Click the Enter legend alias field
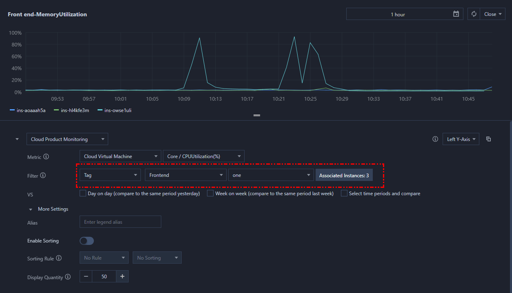The height and width of the screenshot is (293, 512). click(120, 222)
